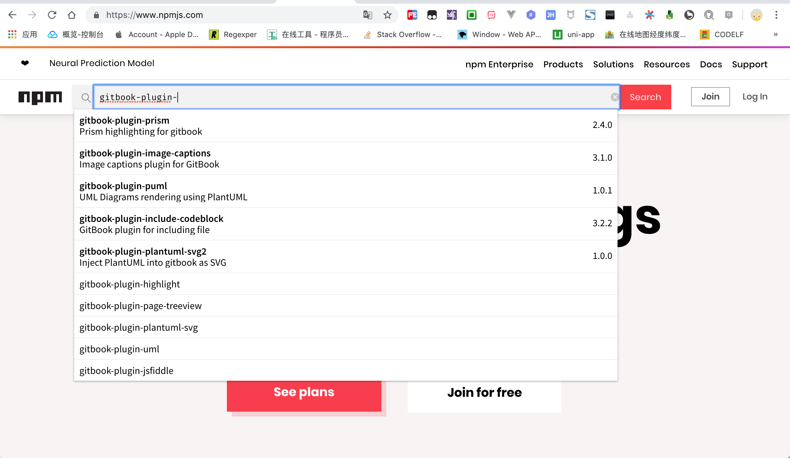Toggle the bookmark star for this page

tap(388, 15)
